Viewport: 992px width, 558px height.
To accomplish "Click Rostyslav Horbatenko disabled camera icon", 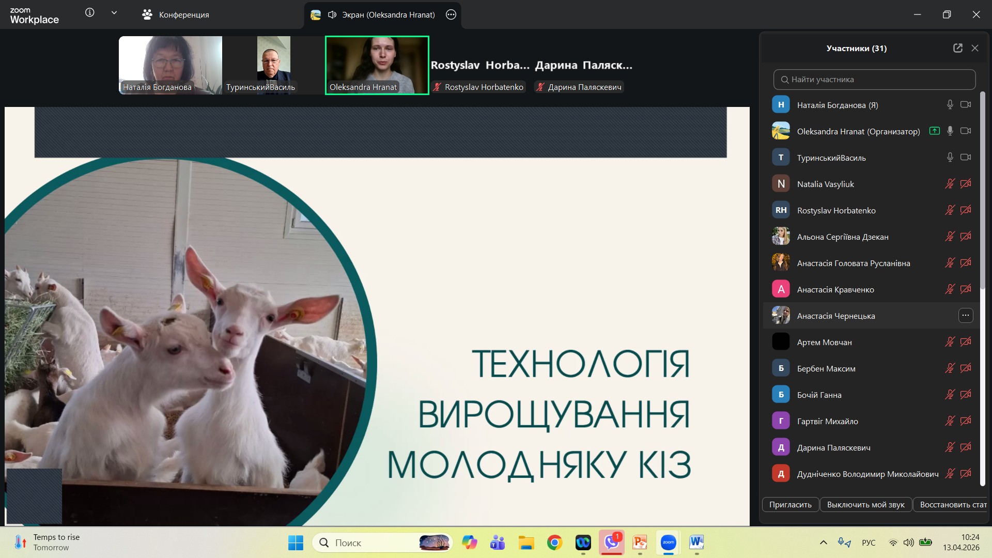I will [x=965, y=210].
